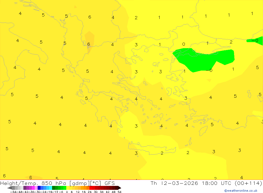
Task: Pick the dark blue swatch on the scale
Action: pos(39,188)
